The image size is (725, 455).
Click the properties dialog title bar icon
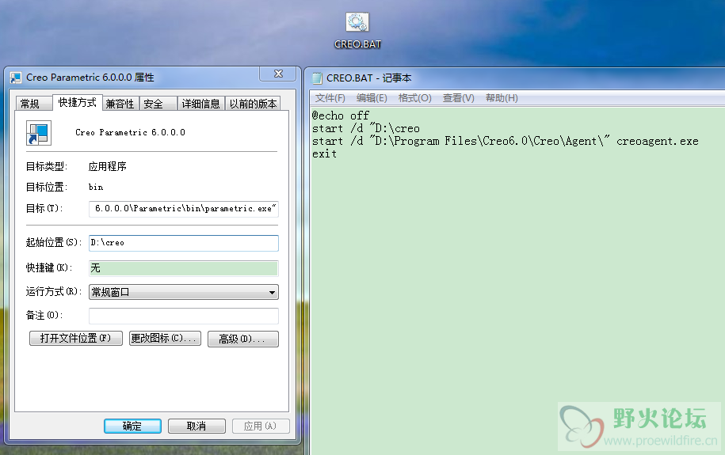16,78
